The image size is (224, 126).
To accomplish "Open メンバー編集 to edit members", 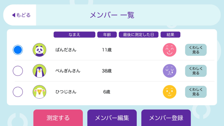I will click(112, 118).
